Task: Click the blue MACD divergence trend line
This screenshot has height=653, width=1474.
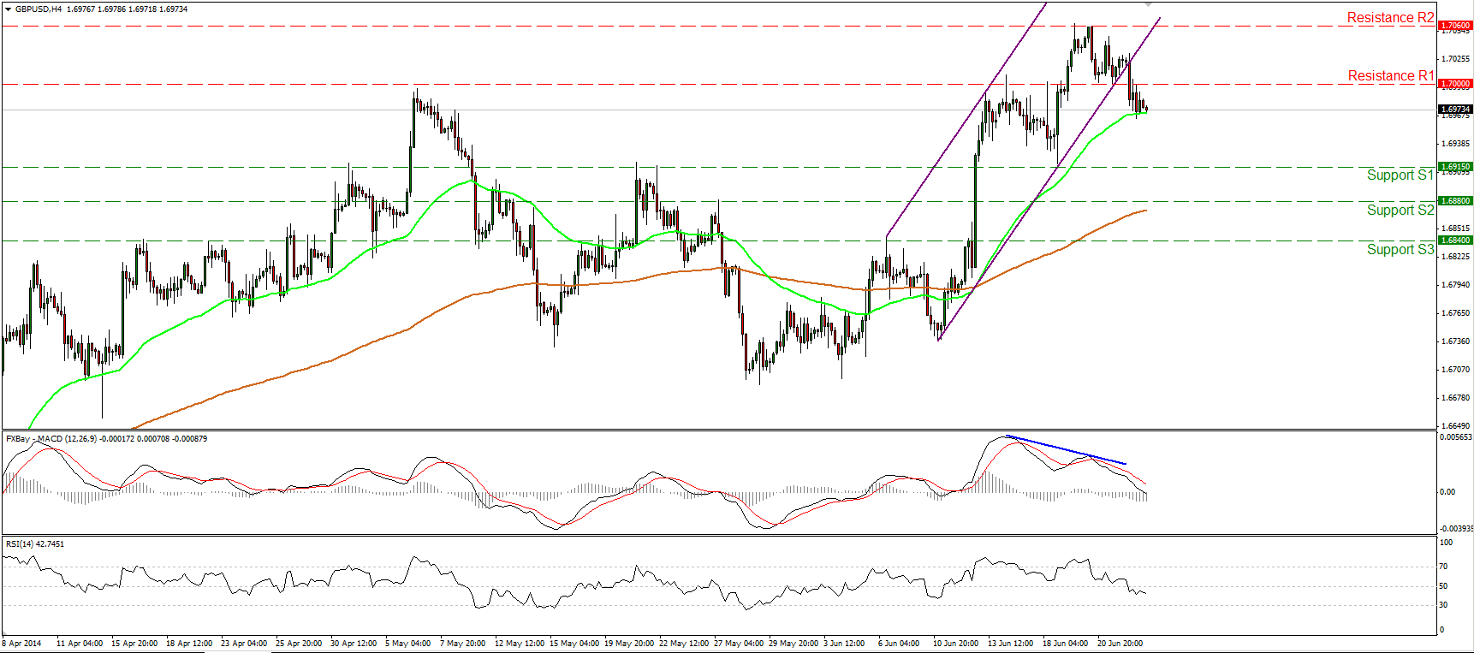Action: [1066, 450]
